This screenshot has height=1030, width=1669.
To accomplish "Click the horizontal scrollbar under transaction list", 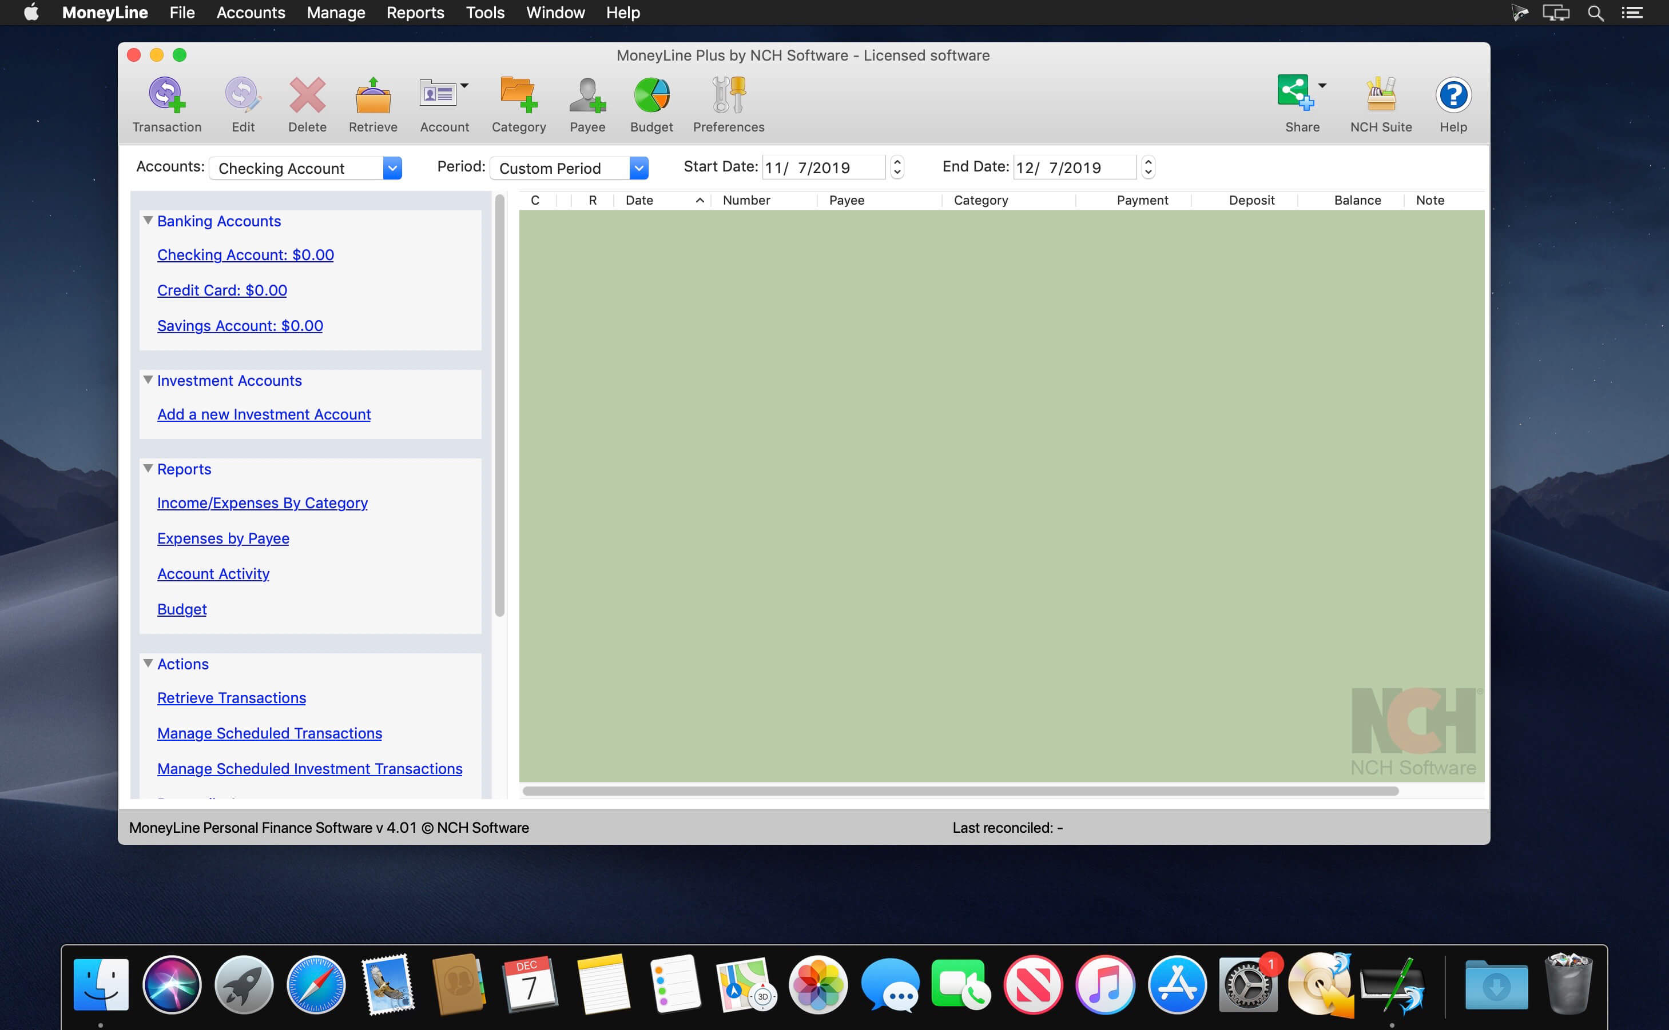I will pos(960,791).
